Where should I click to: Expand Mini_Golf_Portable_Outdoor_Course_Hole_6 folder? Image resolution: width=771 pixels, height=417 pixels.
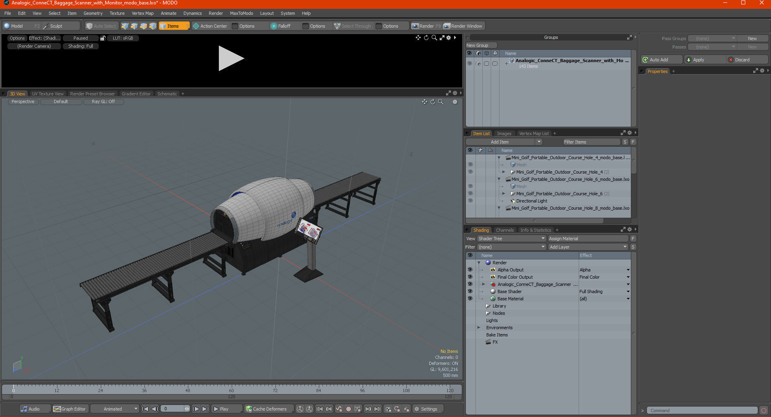(x=504, y=194)
